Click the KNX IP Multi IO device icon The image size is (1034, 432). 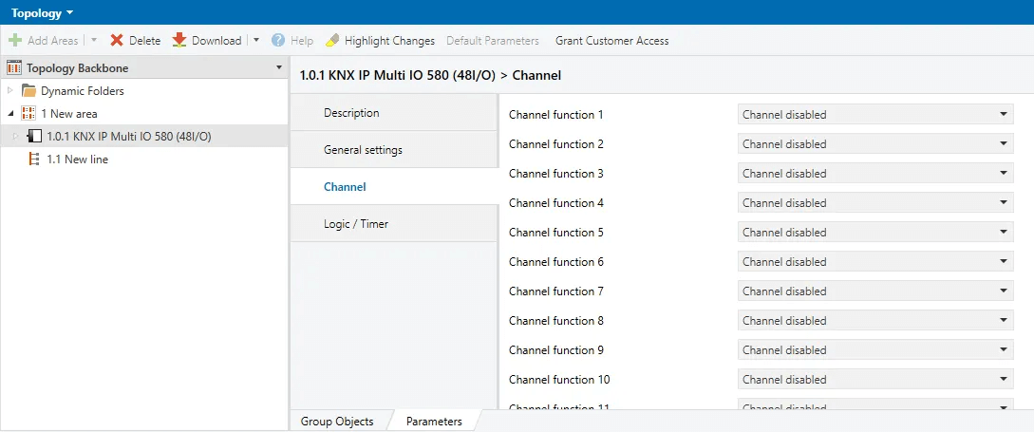[x=35, y=137]
